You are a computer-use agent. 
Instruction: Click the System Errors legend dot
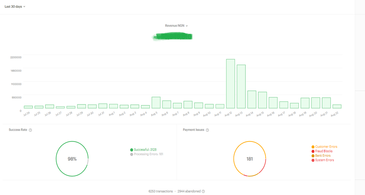pyautogui.click(x=313, y=160)
